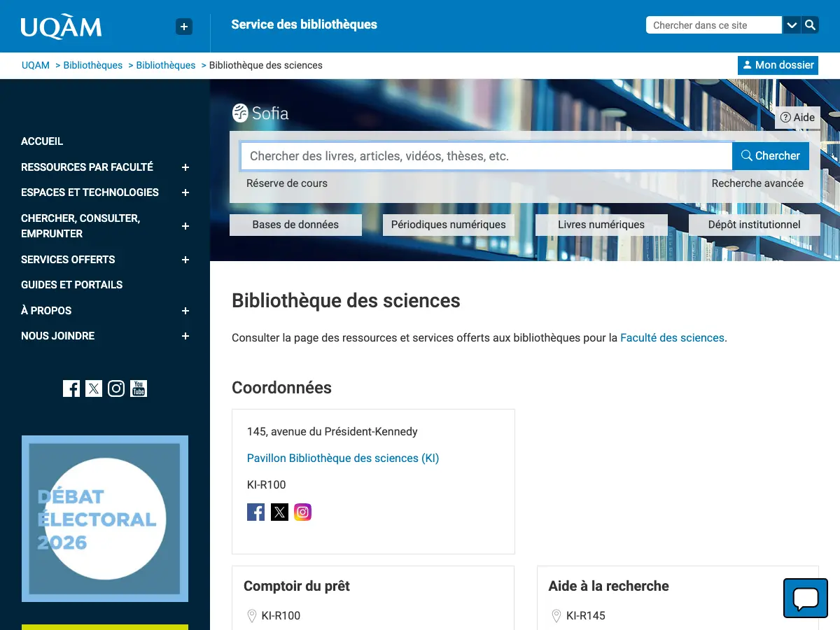Click sidebar Facebook icon

tap(71, 388)
